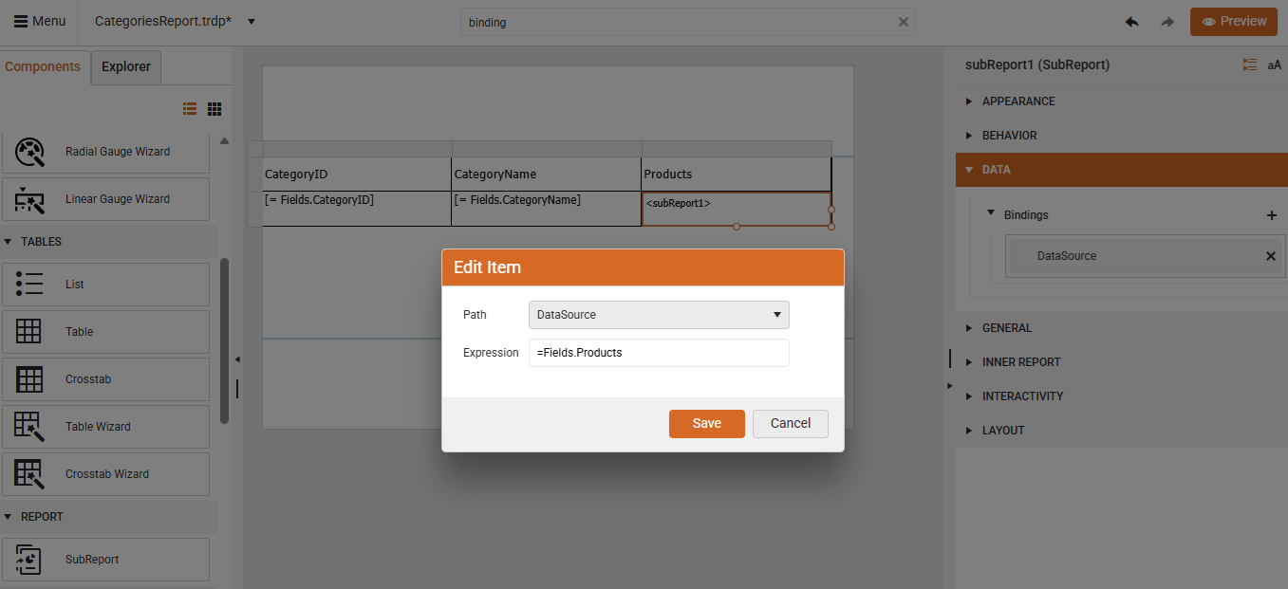Select the Crosstab component
The image size is (1288, 589).
tap(105, 378)
